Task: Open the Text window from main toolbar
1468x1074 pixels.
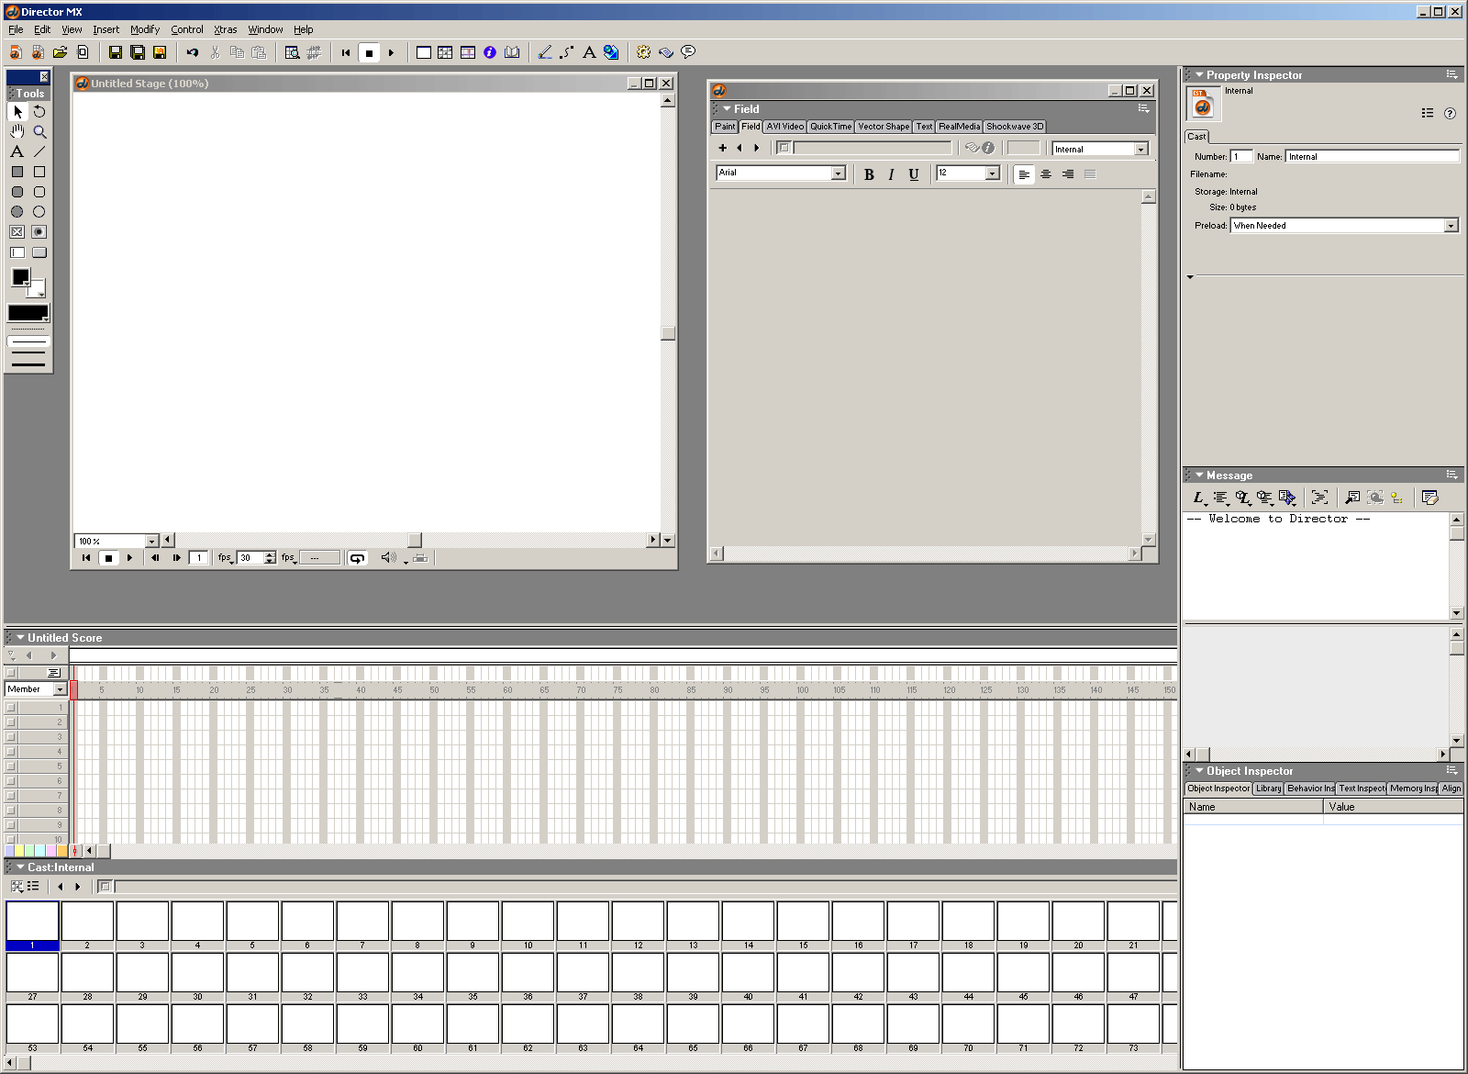Action: click(589, 52)
